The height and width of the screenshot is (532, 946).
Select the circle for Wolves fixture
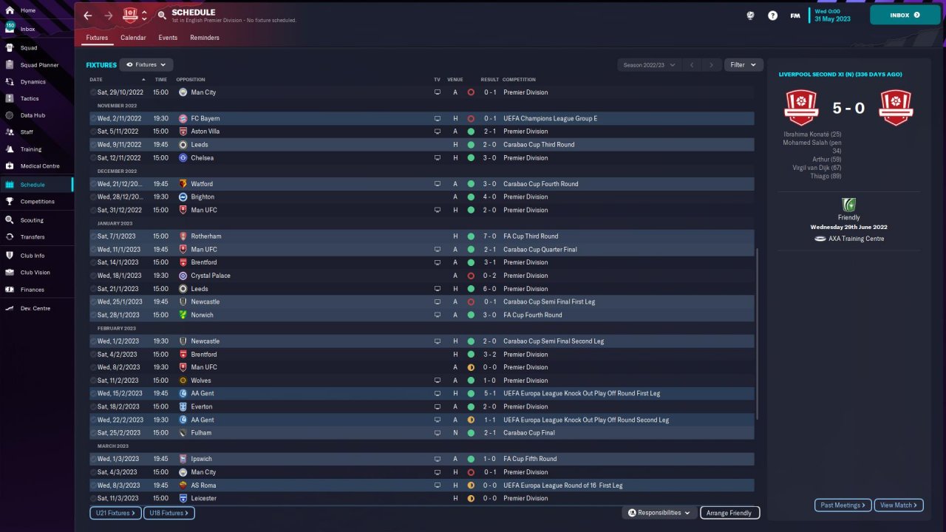94,381
